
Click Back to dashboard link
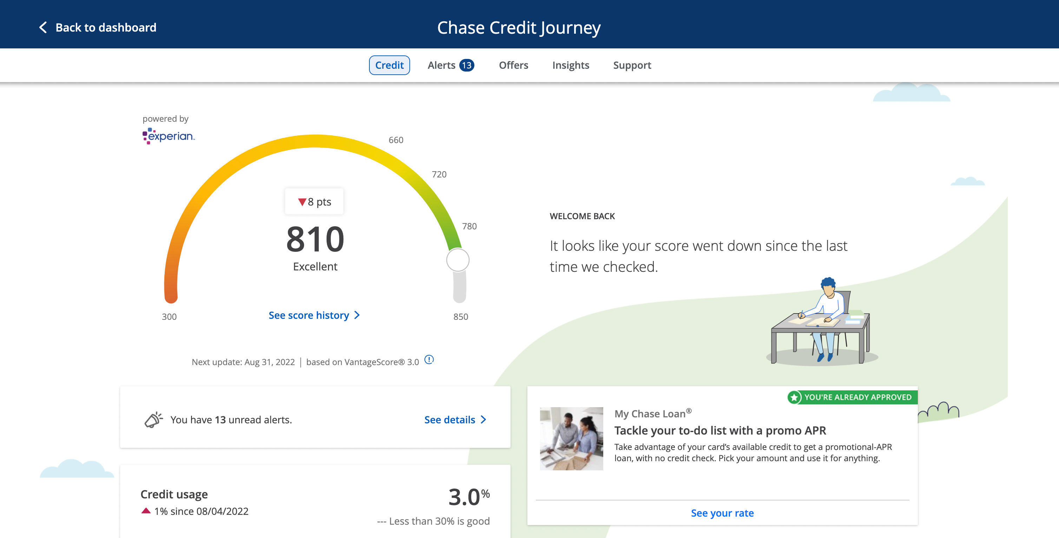click(106, 27)
